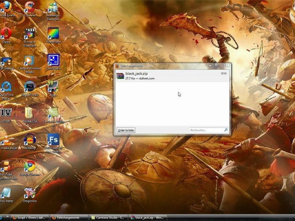Launch Google Chrome desktop icon

click(30, 169)
